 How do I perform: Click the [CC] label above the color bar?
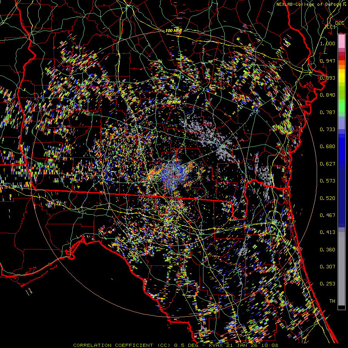(330, 27)
